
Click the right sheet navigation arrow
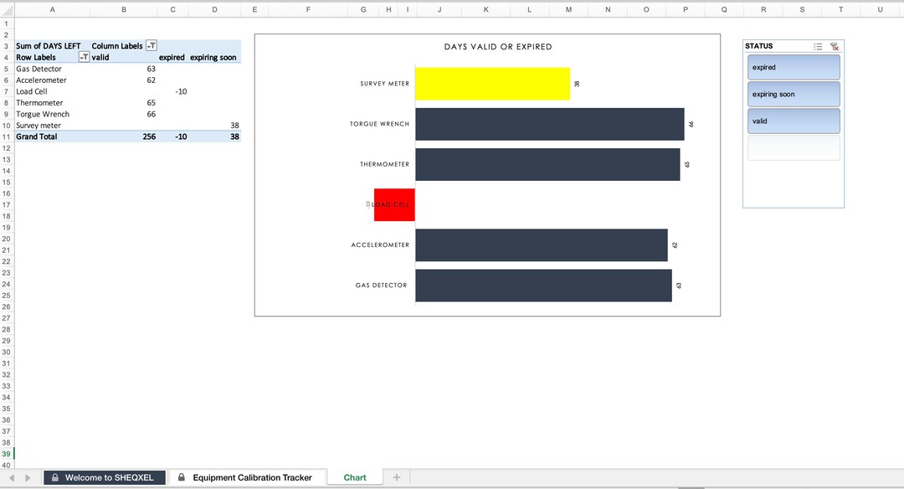tap(26, 477)
